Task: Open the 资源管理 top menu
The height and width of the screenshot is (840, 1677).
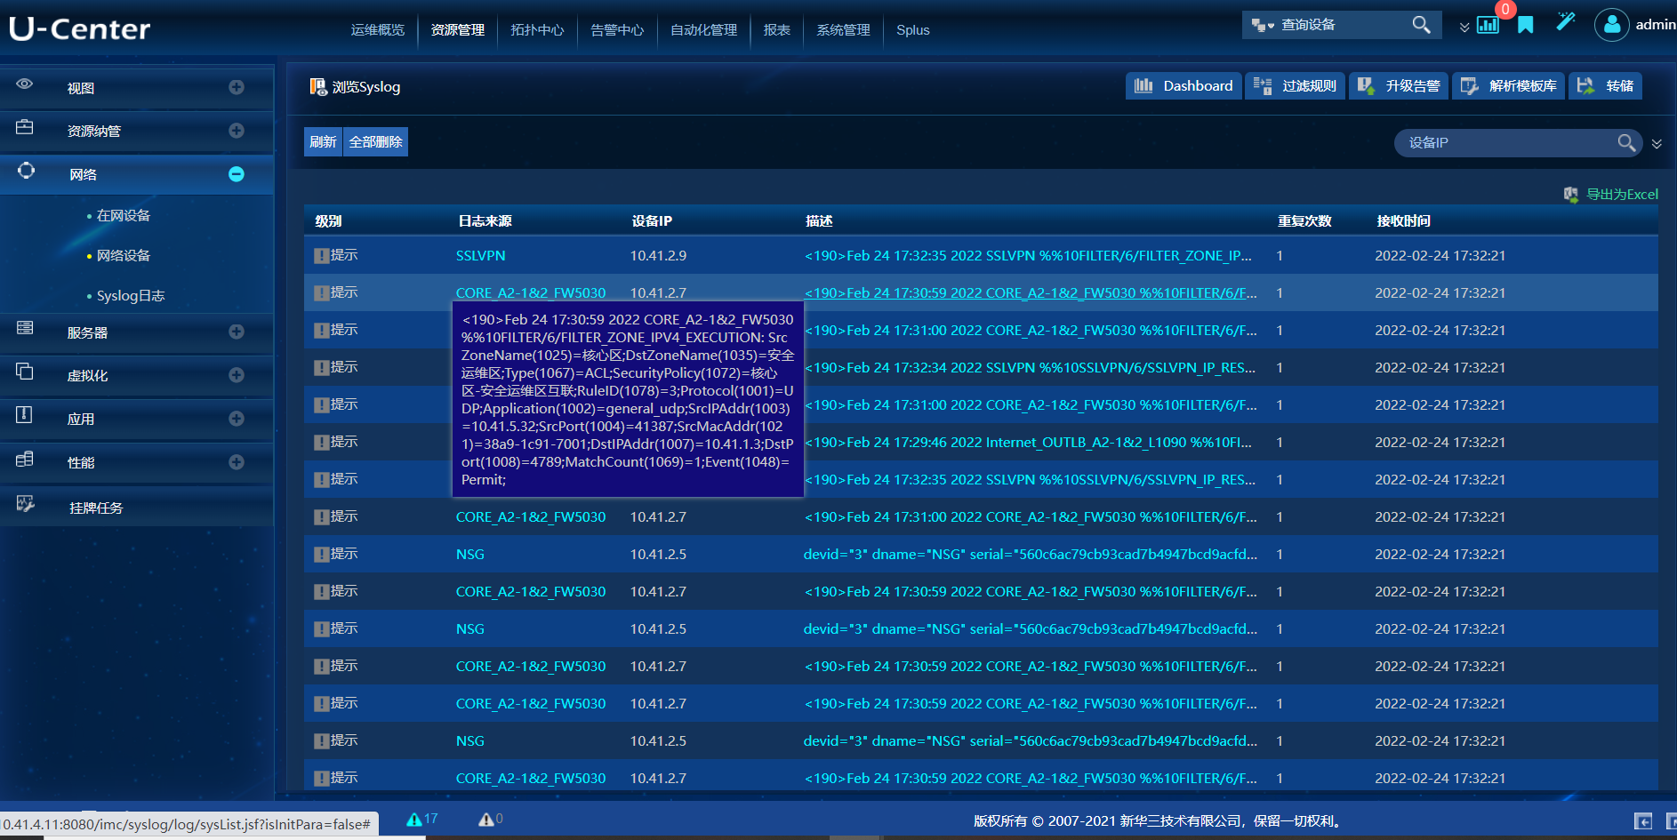Action: (x=457, y=30)
